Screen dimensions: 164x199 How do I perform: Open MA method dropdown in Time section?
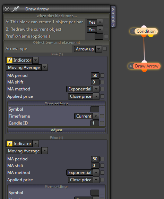point(96,89)
